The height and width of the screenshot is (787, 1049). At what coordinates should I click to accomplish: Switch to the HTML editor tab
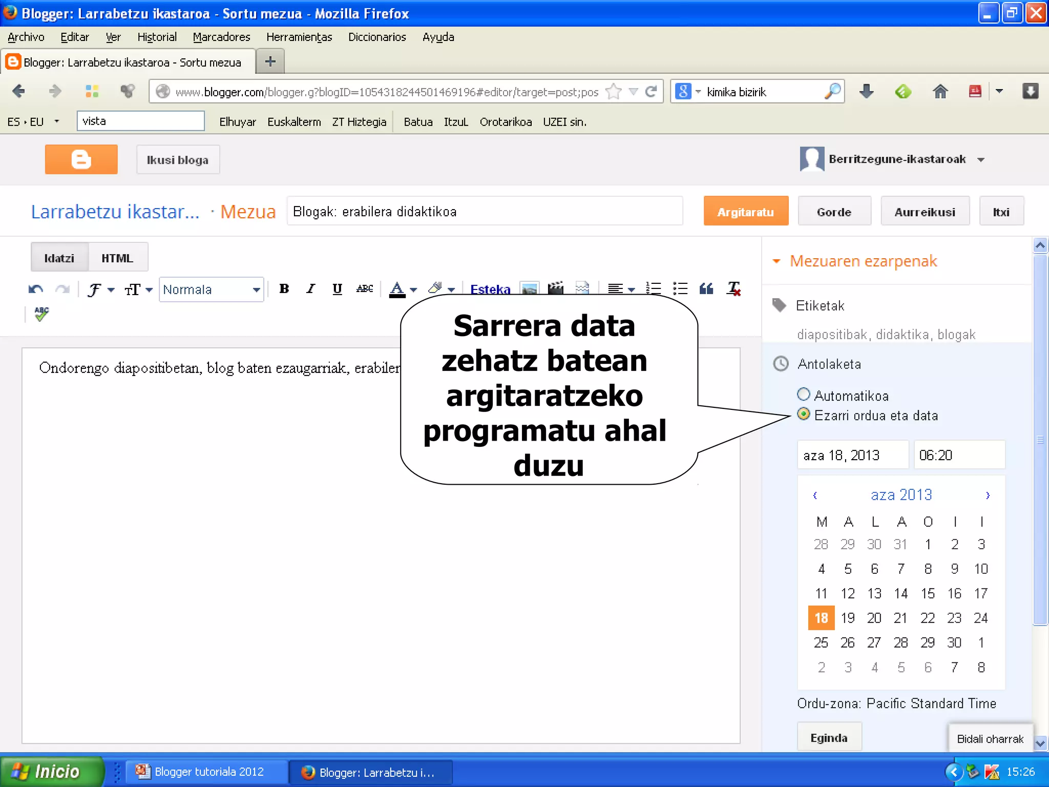(117, 258)
